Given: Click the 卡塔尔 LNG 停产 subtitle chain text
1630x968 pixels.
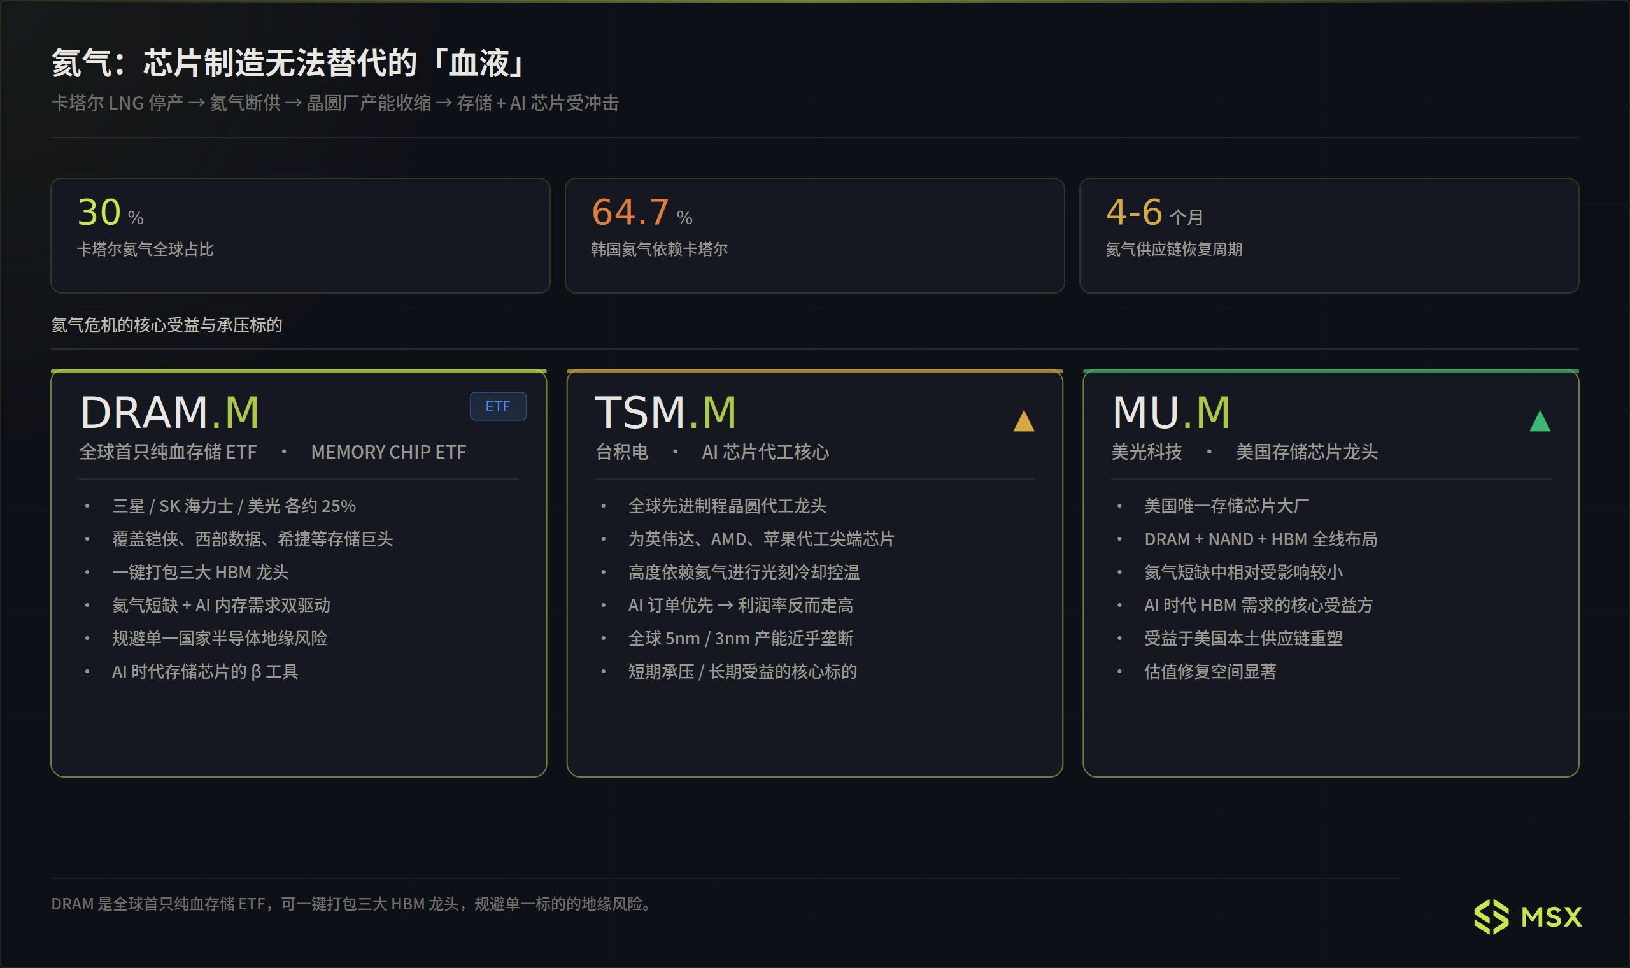Looking at the screenshot, I should 334,103.
